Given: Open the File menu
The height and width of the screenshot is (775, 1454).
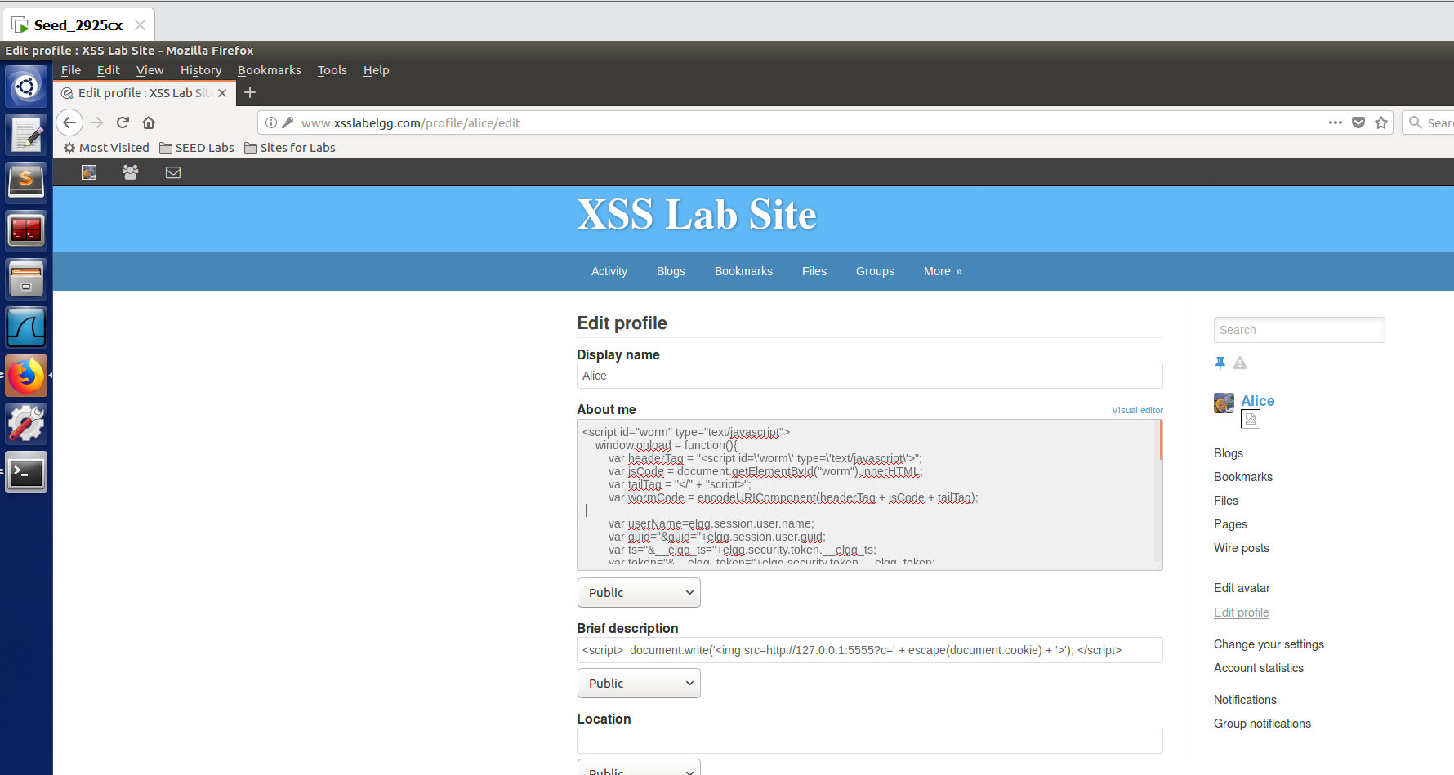Looking at the screenshot, I should coord(71,70).
